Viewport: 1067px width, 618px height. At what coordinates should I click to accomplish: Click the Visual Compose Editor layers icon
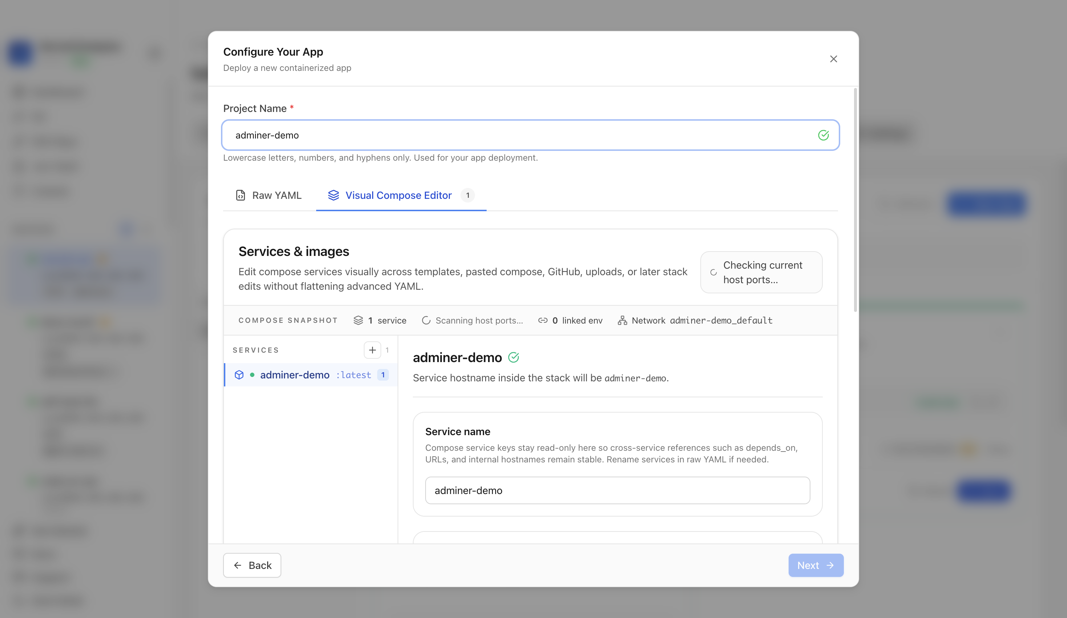[333, 195]
